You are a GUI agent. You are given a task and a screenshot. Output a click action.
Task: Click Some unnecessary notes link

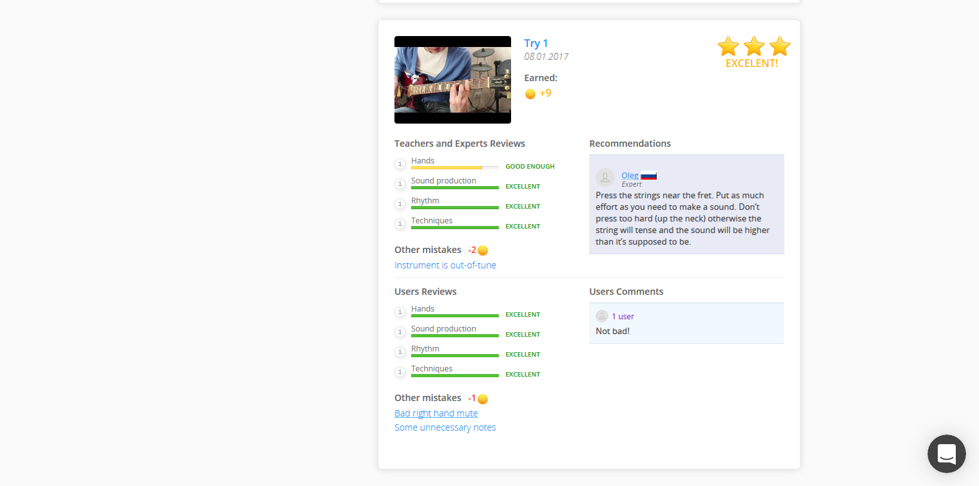coord(445,427)
